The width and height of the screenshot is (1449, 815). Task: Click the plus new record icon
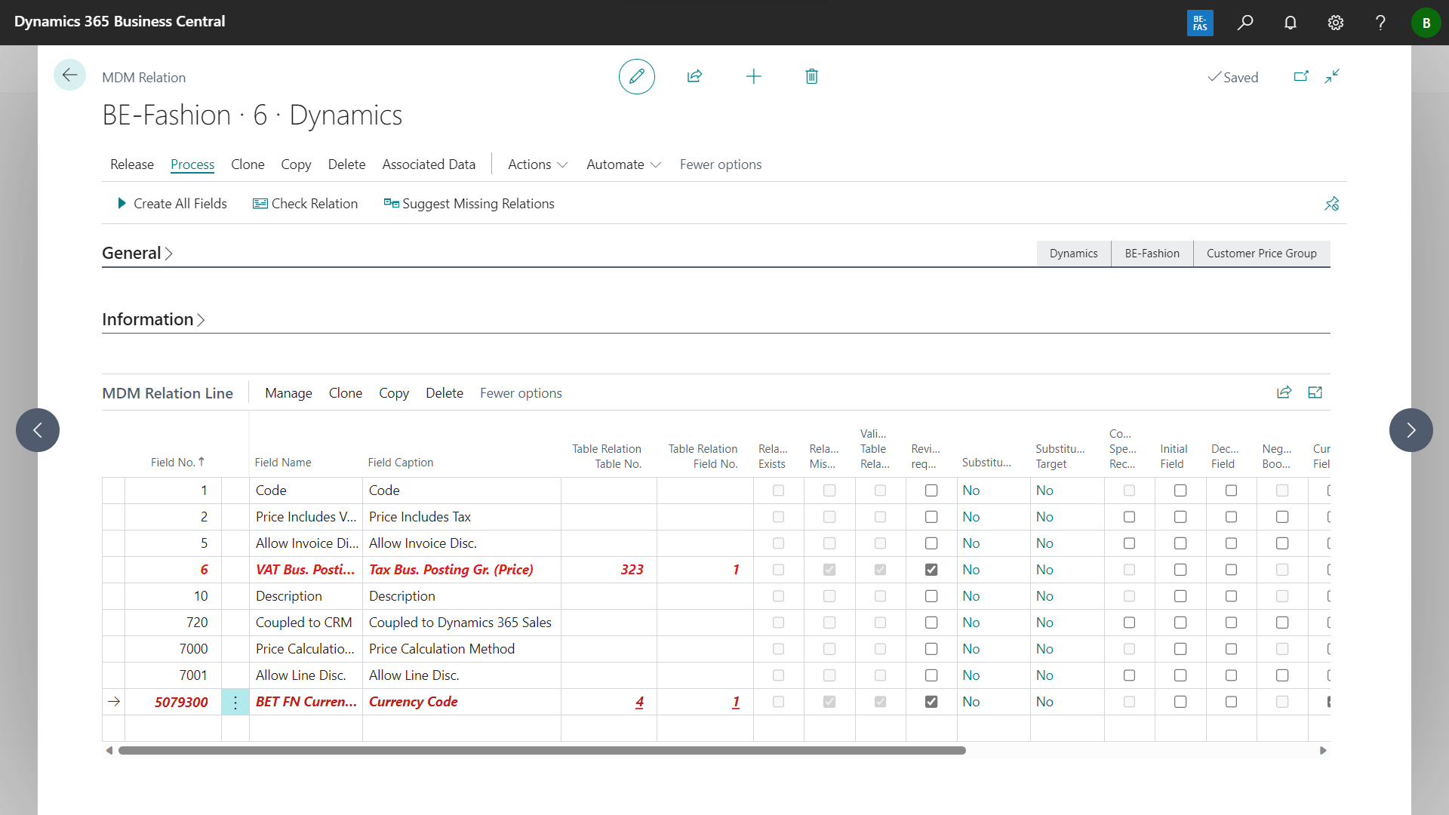pyautogui.click(x=753, y=76)
